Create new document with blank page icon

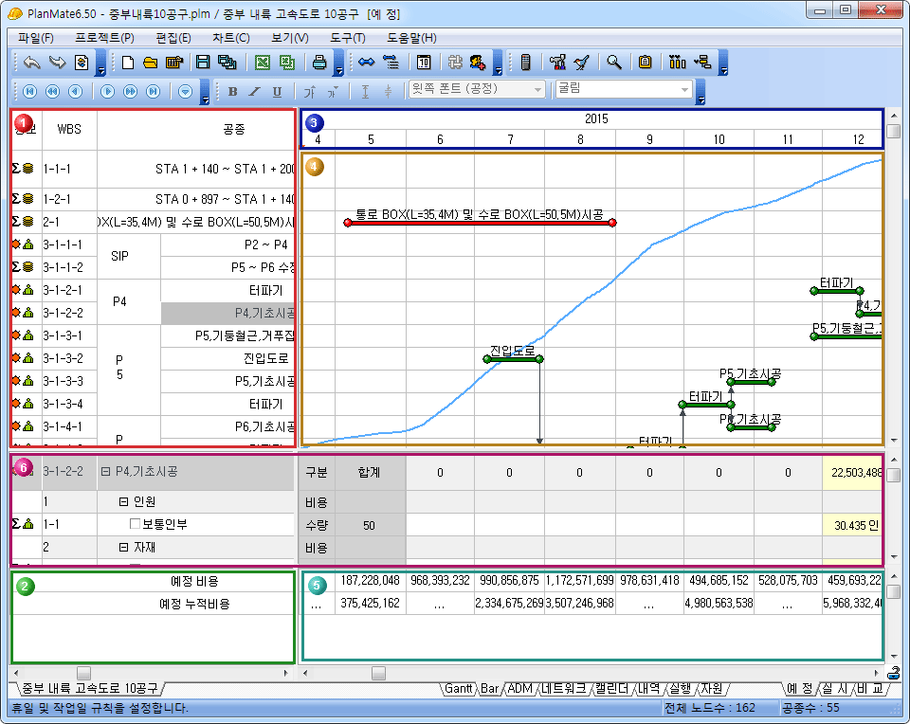pos(128,63)
